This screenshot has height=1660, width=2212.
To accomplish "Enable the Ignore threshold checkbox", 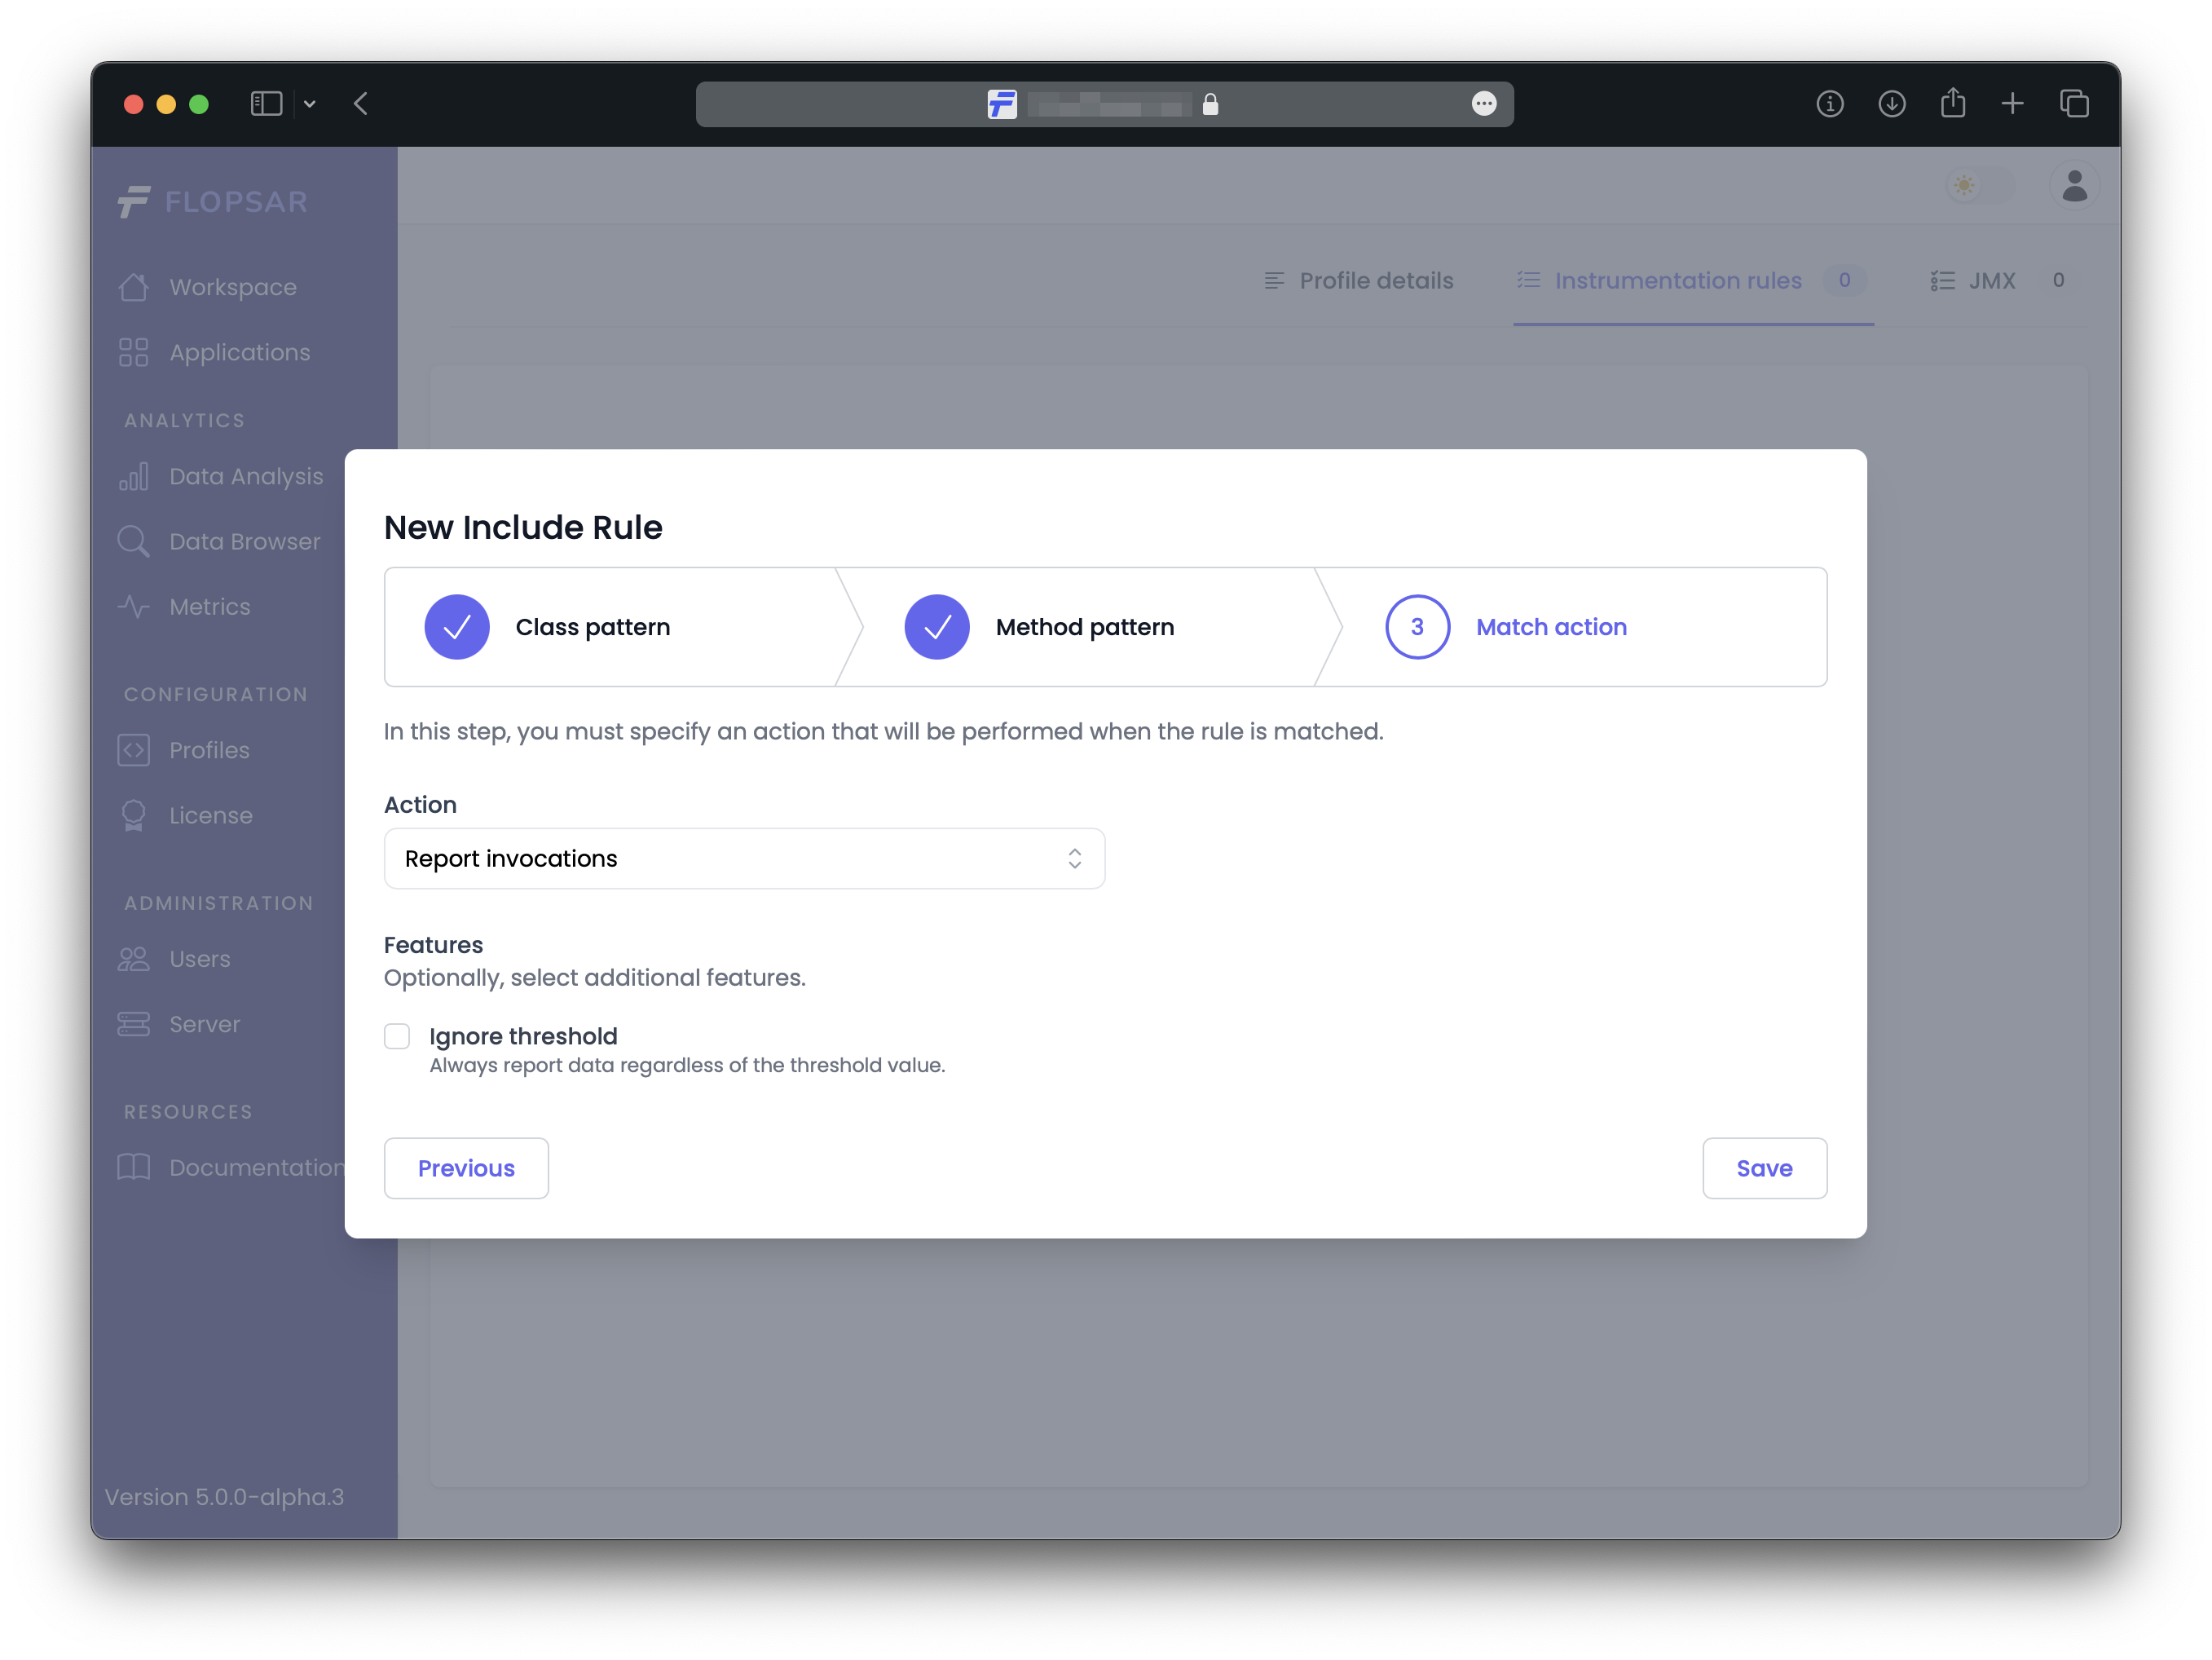I will point(397,1036).
